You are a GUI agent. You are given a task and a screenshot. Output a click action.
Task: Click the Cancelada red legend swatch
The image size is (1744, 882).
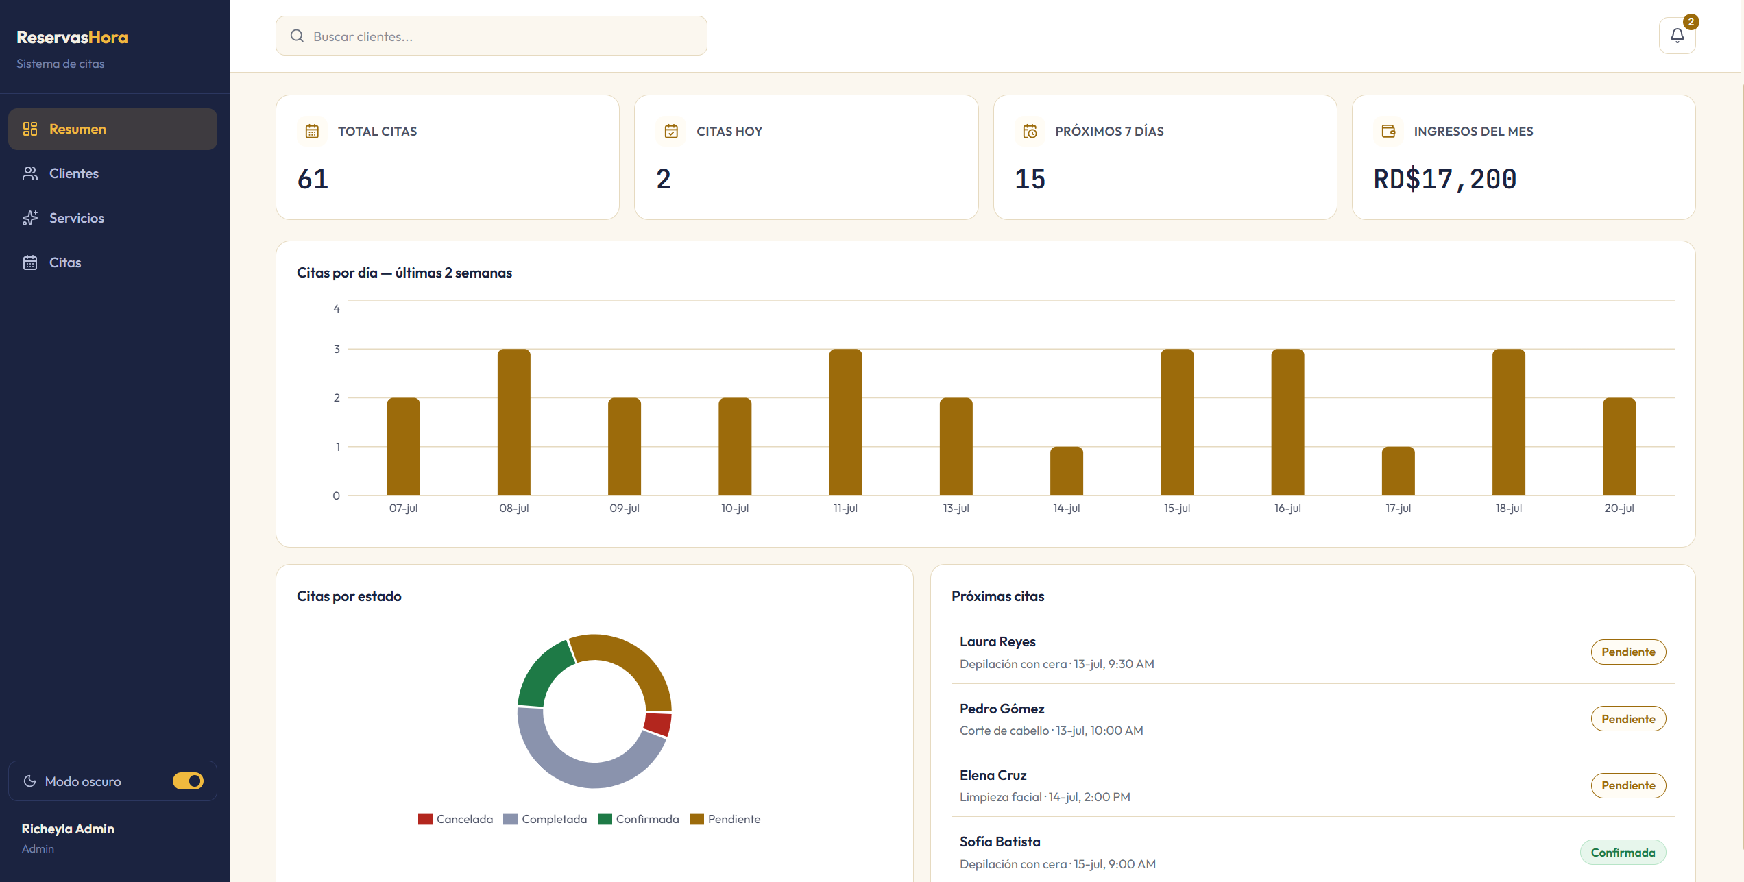pos(425,820)
